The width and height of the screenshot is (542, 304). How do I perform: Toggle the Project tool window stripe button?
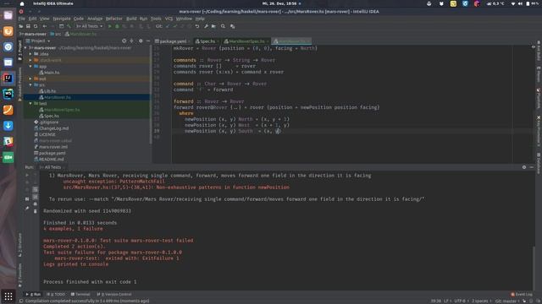(20, 51)
